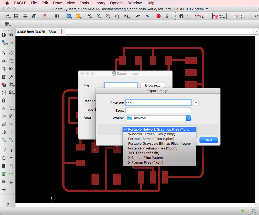Select the Ripup tool
The height and width of the screenshot is (215, 259).
(x=11, y=140)
